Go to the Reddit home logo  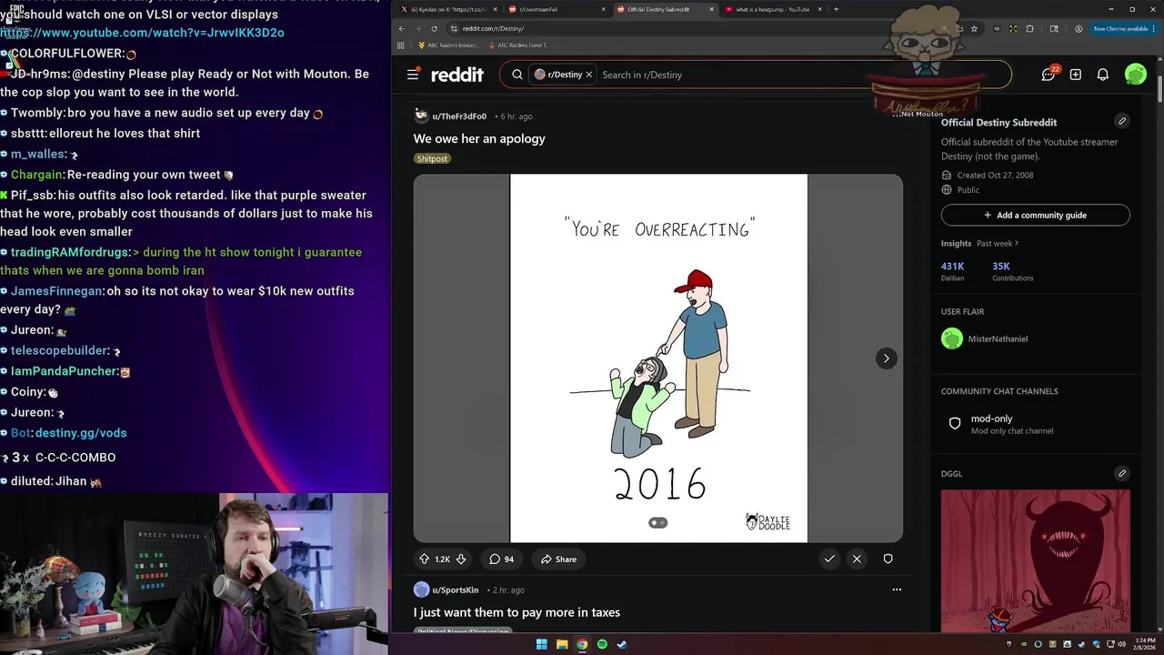click(457, 75)
